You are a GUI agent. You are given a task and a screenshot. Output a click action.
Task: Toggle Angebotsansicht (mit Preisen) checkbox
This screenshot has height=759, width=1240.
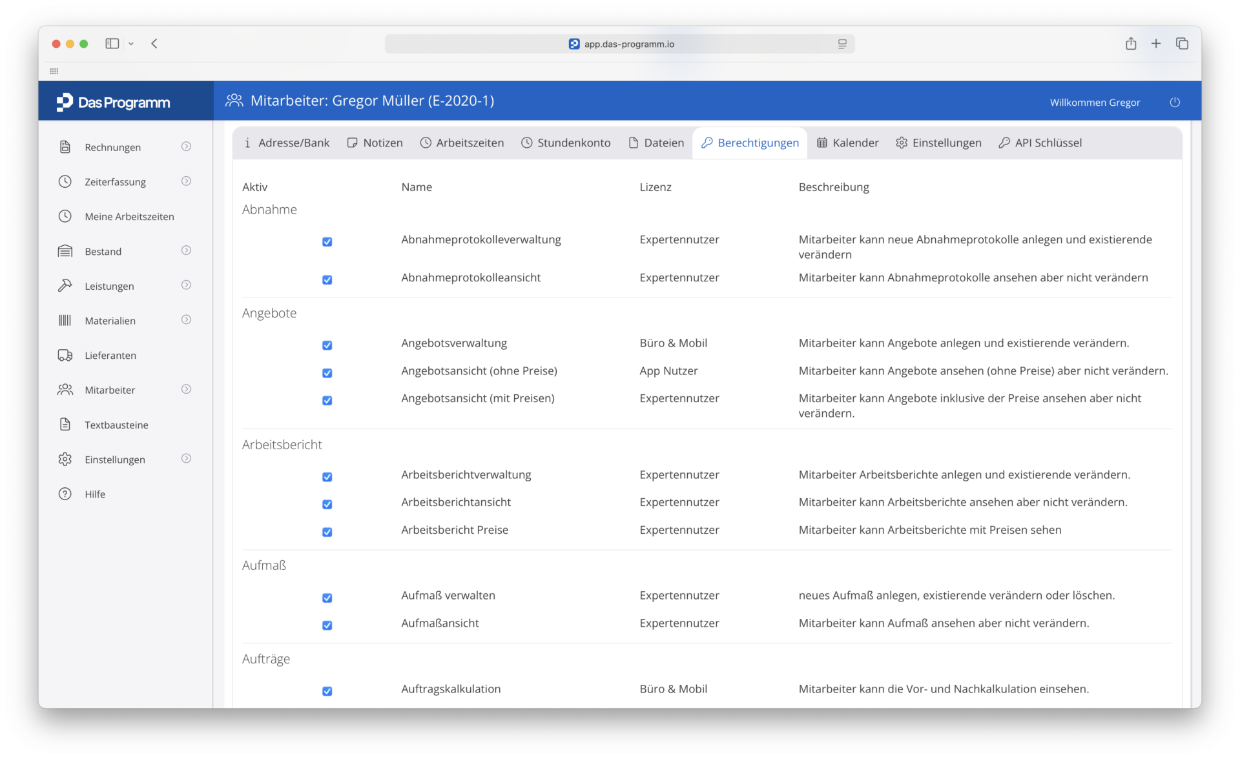coord(327,400)
